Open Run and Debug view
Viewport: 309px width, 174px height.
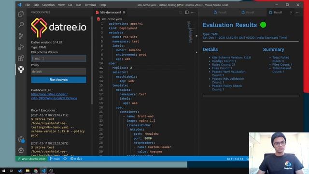(21, 47)
